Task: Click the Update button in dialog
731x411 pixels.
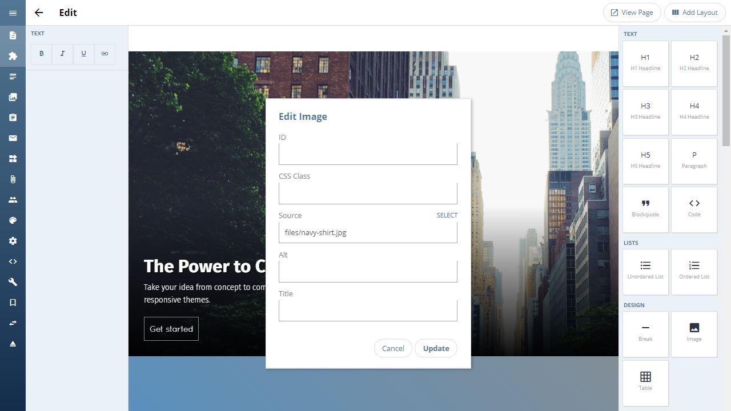Action: tap(436, 348)
